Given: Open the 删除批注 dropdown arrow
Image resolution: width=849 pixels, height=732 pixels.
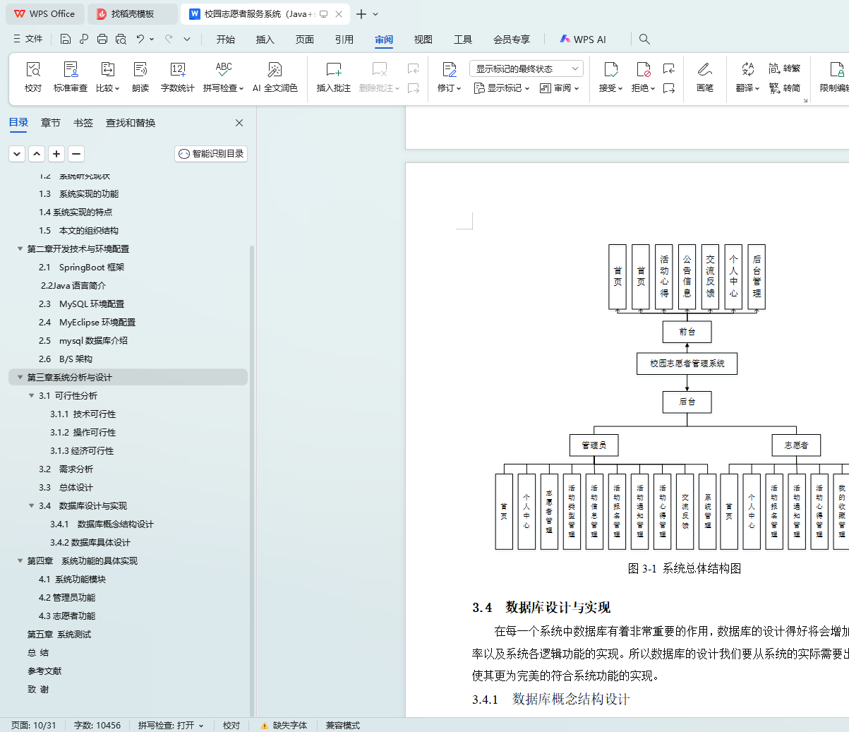Looking at the screenshot, I should coord(397,89).
